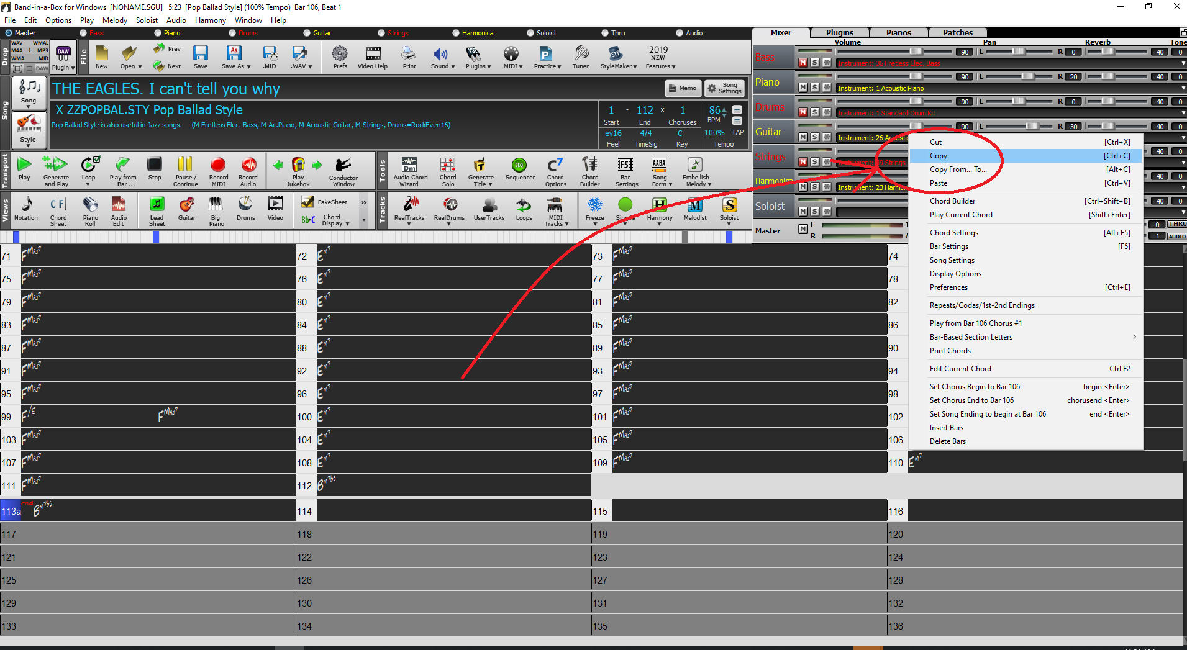The image size is (1187, 650).
Task: Switch to the Patches mixer tab
Action: point(958,32)
